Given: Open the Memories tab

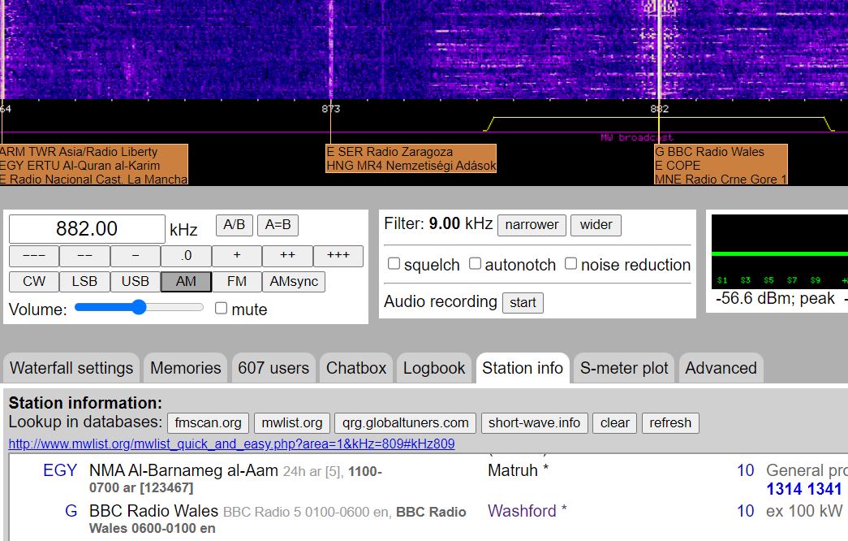Looking at the screenshot, I should click(186, 368).
